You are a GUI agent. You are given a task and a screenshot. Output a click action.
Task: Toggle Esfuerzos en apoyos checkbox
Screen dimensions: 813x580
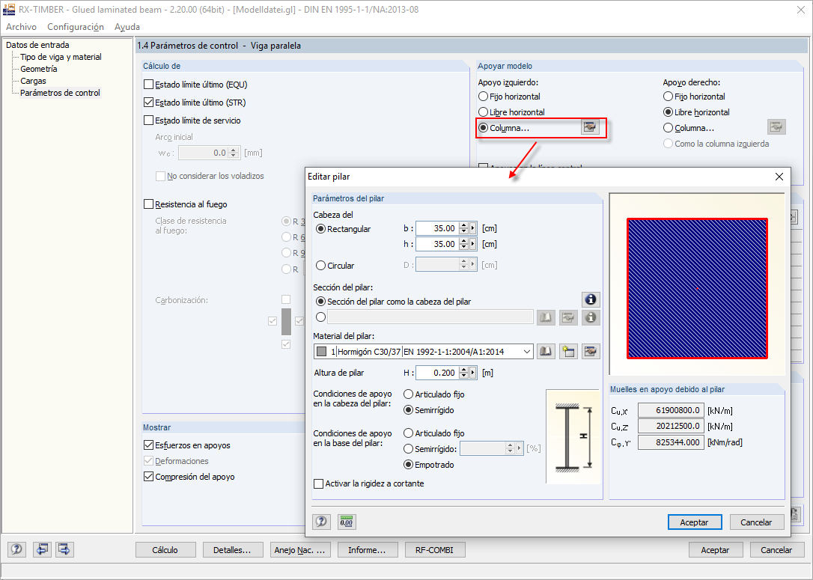point(149,445)
